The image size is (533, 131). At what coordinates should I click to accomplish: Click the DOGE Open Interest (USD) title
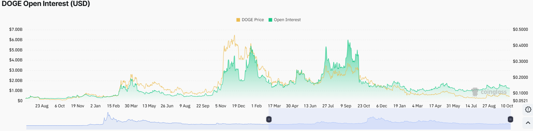tap(46, 4)
